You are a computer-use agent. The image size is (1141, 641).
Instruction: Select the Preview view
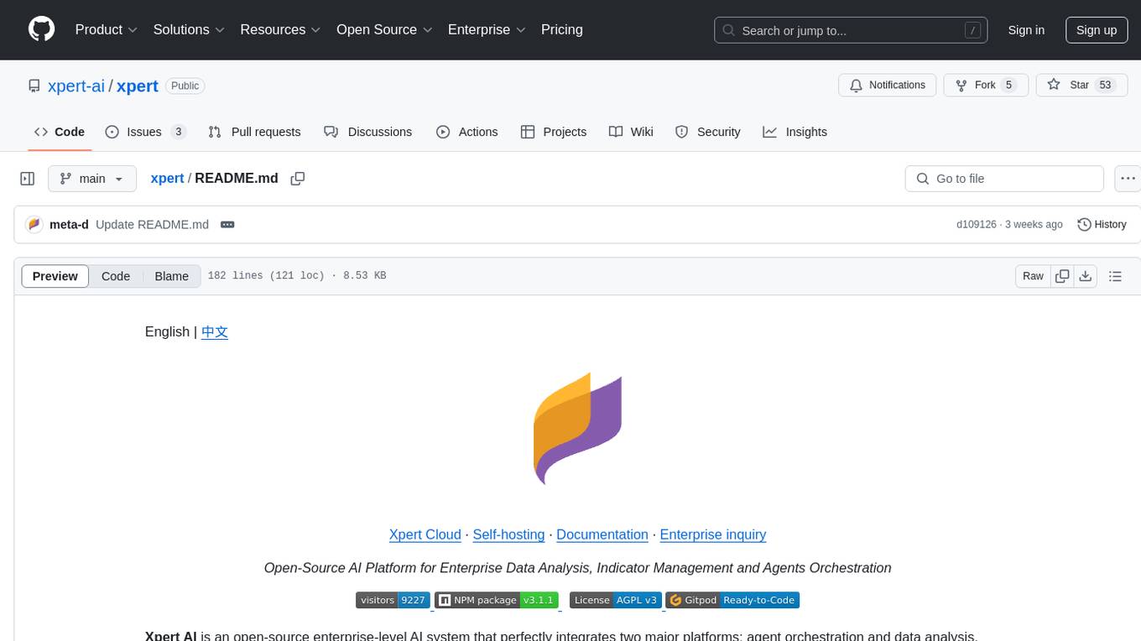pos(55,276)
